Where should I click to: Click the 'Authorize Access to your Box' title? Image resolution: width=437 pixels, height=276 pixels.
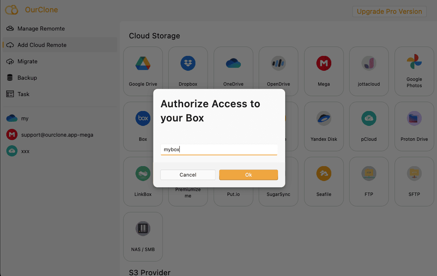click(x=210, y=111)
